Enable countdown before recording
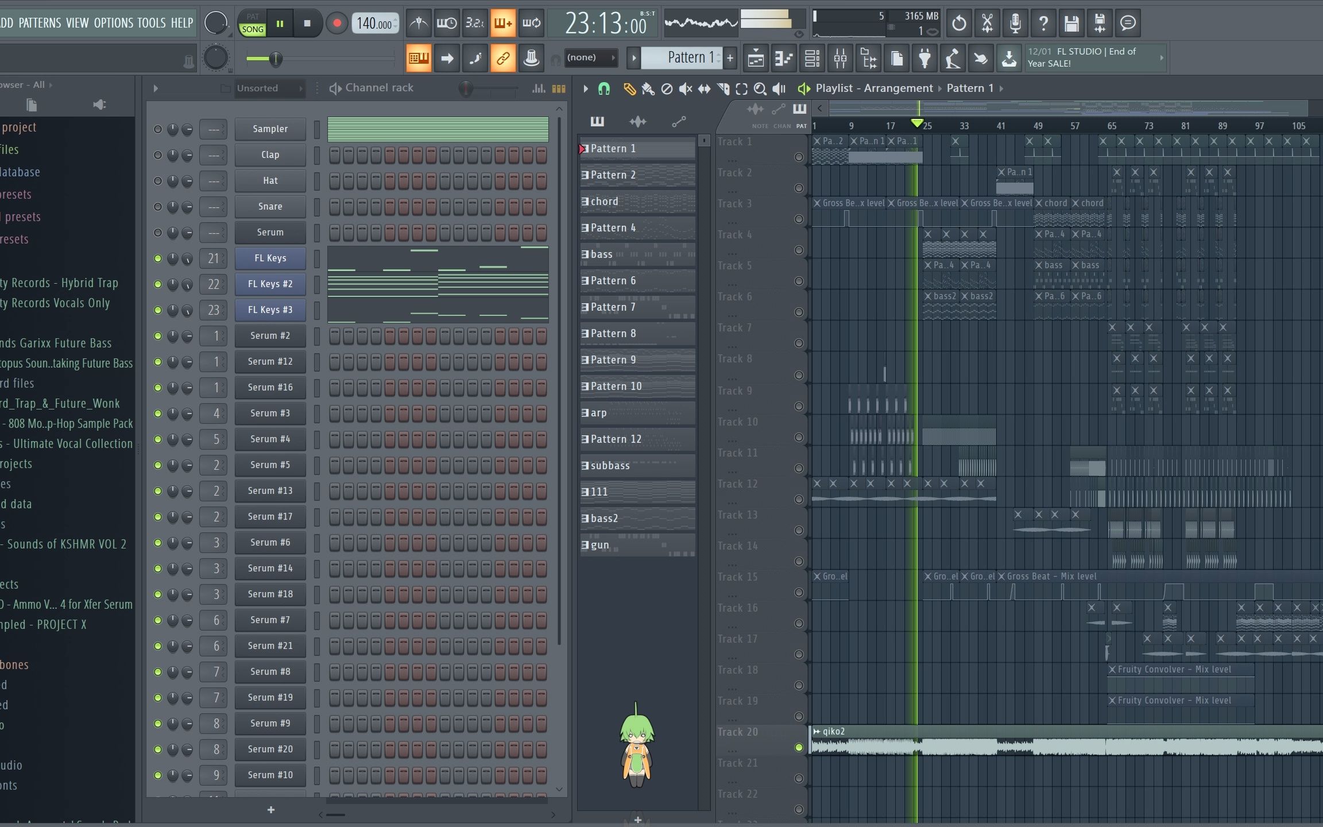 click(475, 23)
